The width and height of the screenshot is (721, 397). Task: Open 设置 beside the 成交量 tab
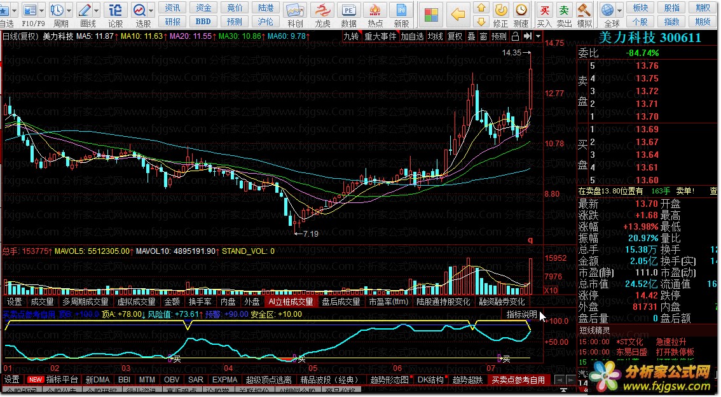pyautogui.click(x=14, y=302)
